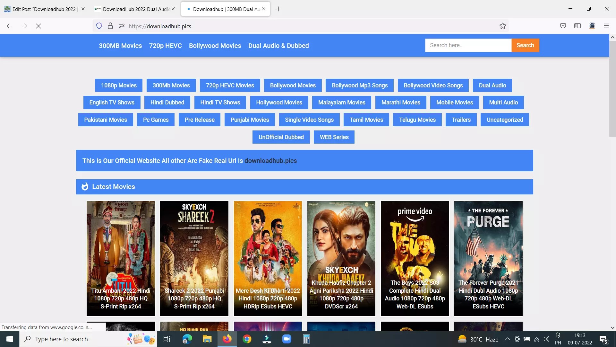Launch Microsoft Edge from the taskbar
The height and width of the screenshot is (347, 616).
pos(187,339)
